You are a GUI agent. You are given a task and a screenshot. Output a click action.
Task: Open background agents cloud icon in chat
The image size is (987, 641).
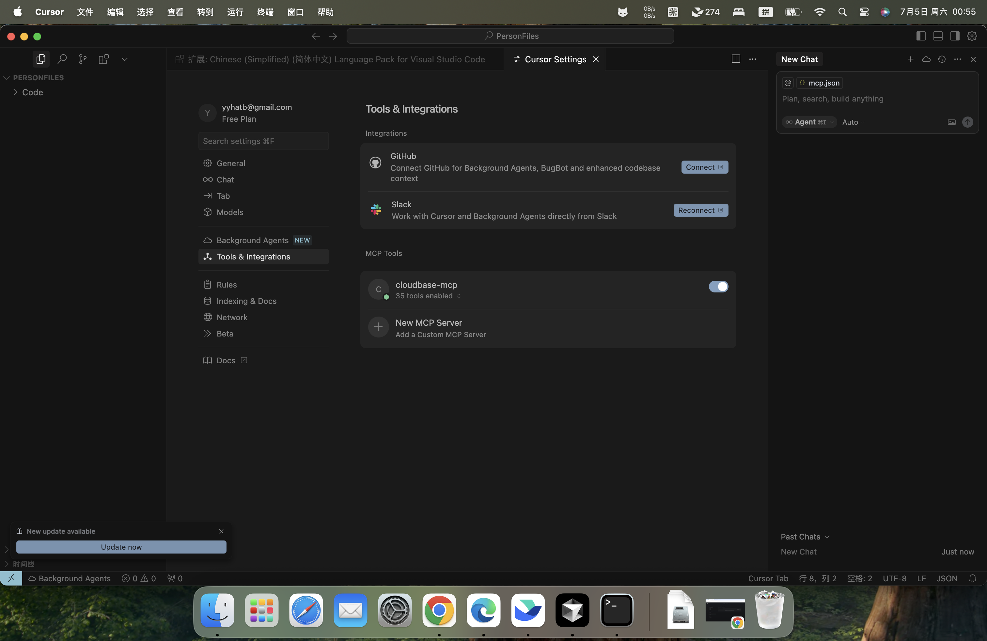point(926,59)
